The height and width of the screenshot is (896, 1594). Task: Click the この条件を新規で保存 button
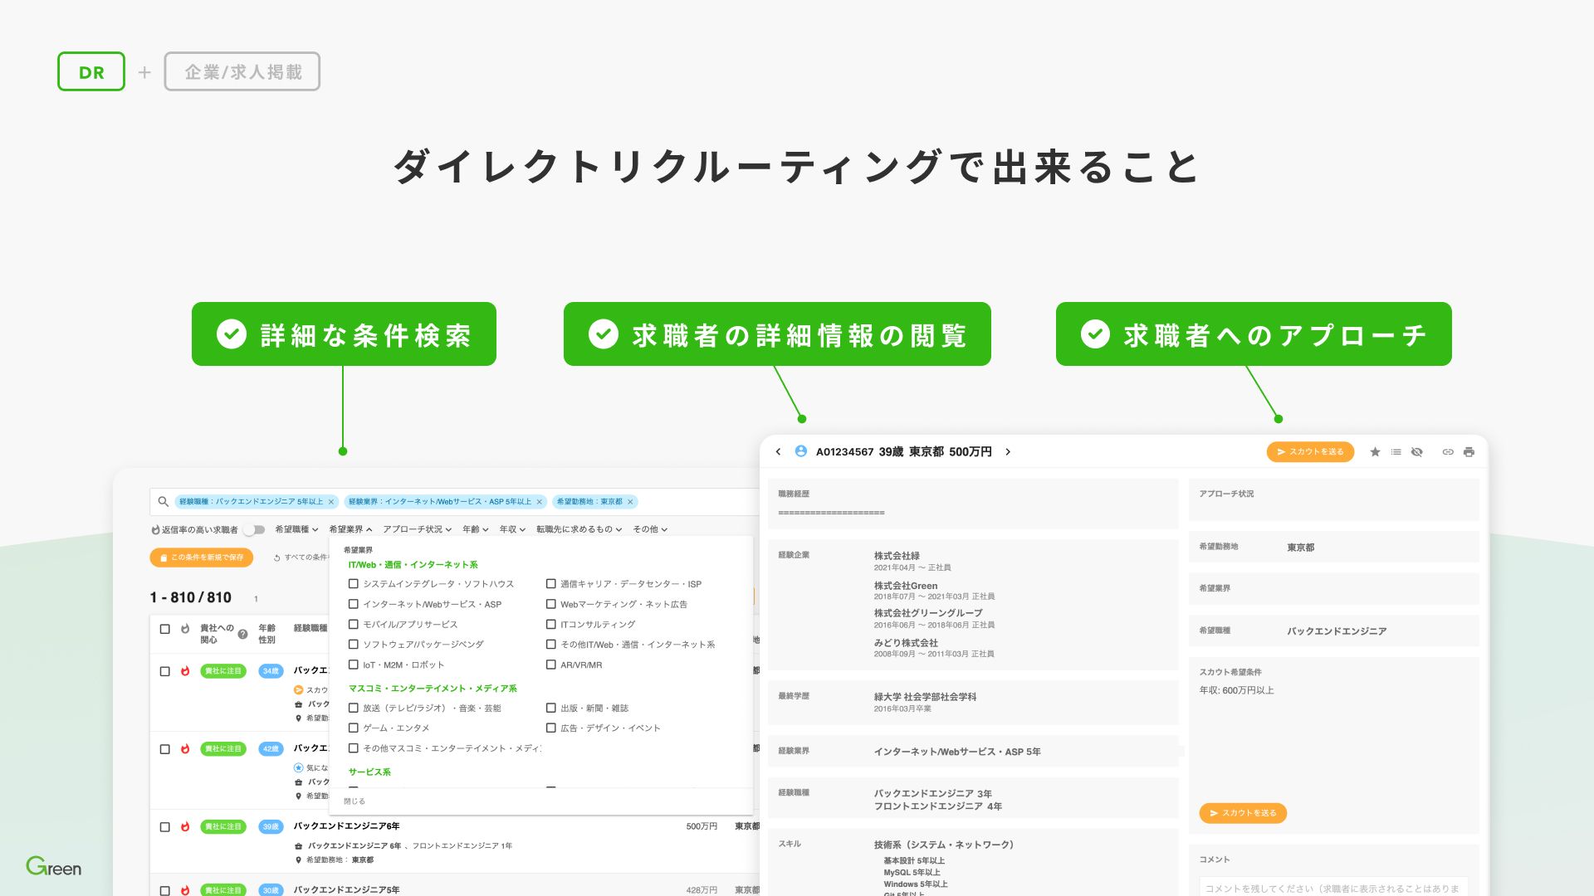click(x=202, y=558)
